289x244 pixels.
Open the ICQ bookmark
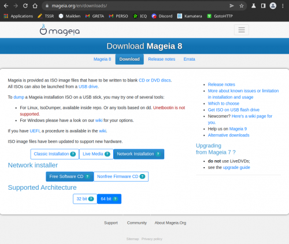pyautogui.click(x=140, y=16)
